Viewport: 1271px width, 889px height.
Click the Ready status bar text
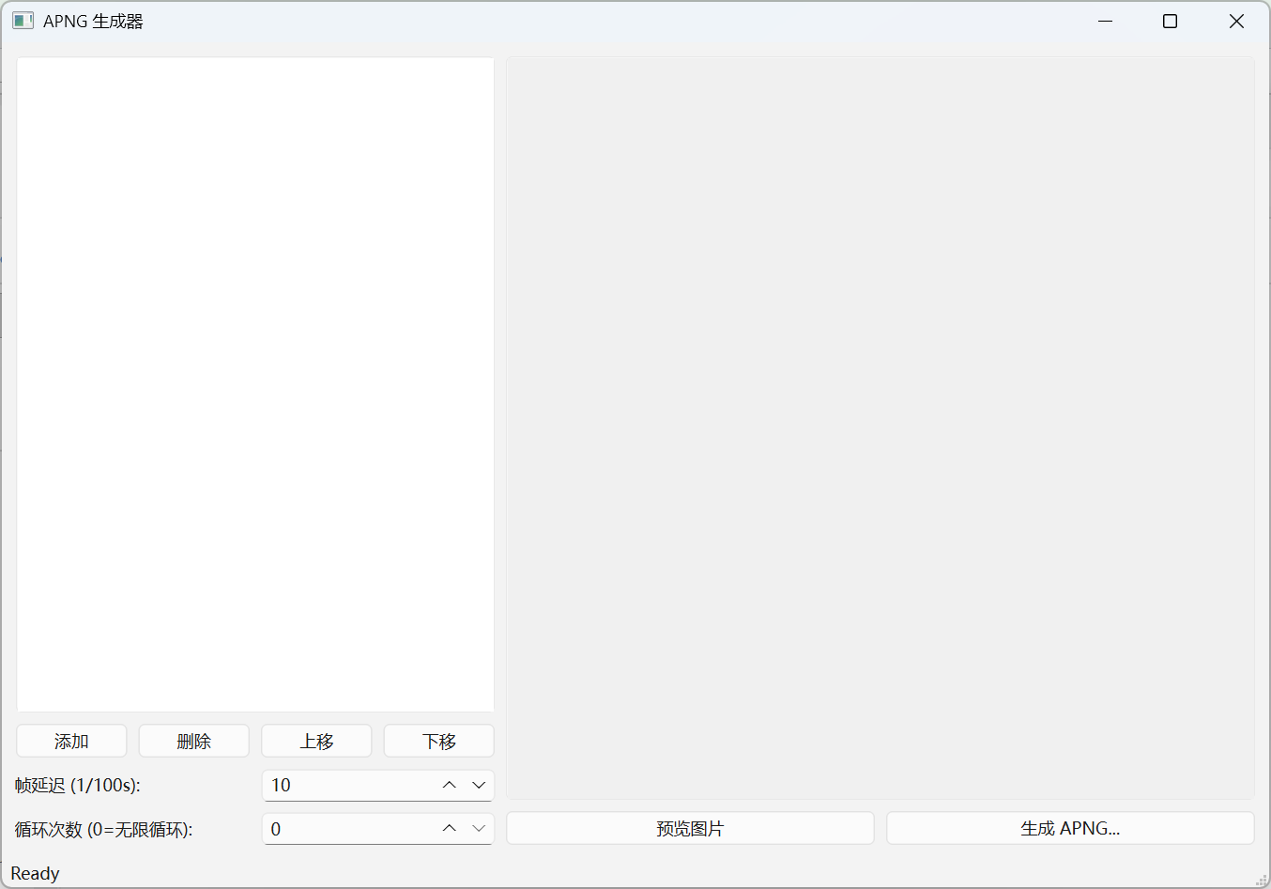[x=35, y=873]
